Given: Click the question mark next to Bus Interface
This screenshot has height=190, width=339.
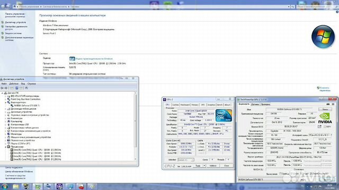Looking at the screenshot, I should click(331, 135).
